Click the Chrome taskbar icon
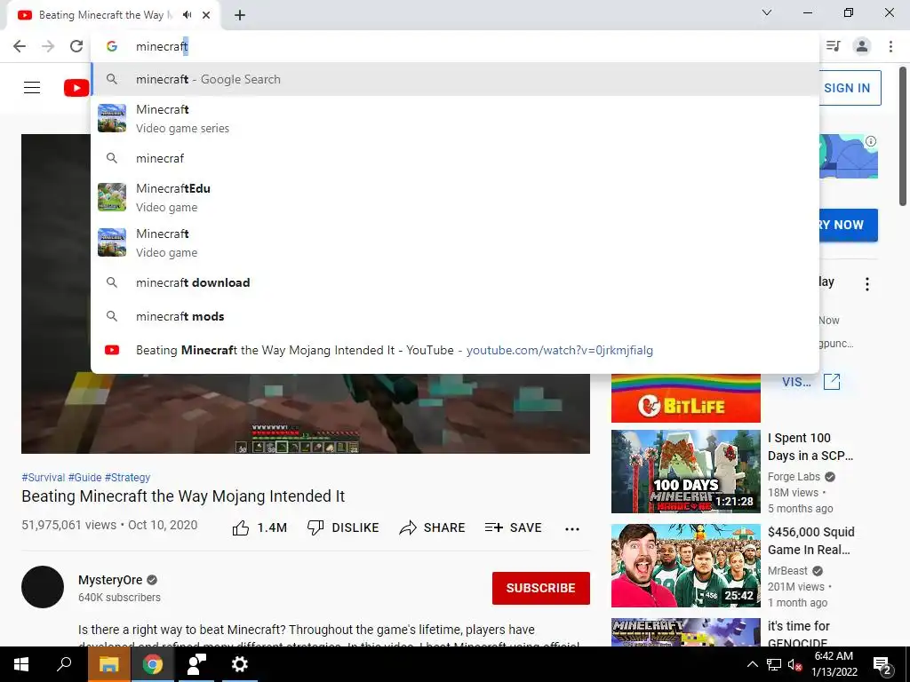The width and height of the screenshot is (910, 682). [153, 664]
